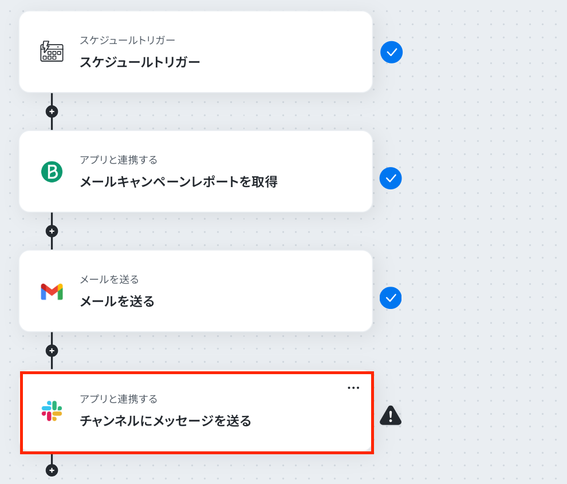Click the アプリと連携する label on the Slack card

tap(119, 399)
